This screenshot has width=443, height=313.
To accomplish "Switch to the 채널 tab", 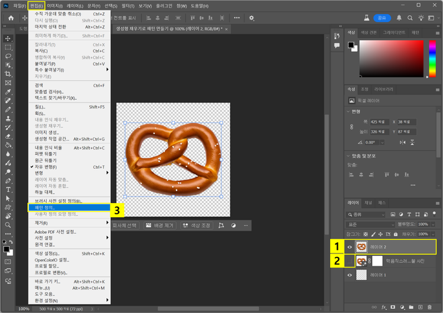I will (x=369, y=203).
